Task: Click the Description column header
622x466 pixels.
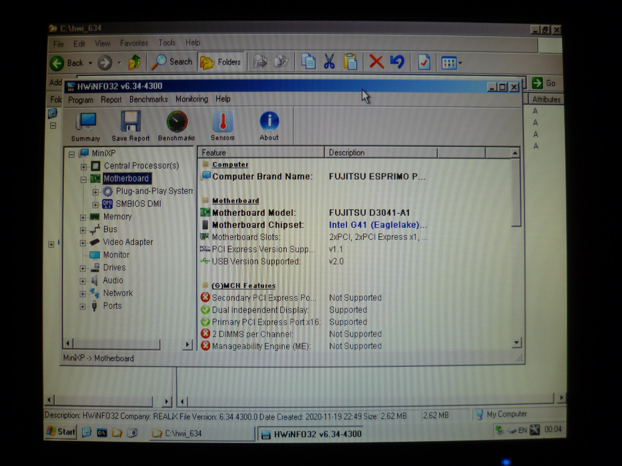Action: pyautogui.click(x=381, y=153)
